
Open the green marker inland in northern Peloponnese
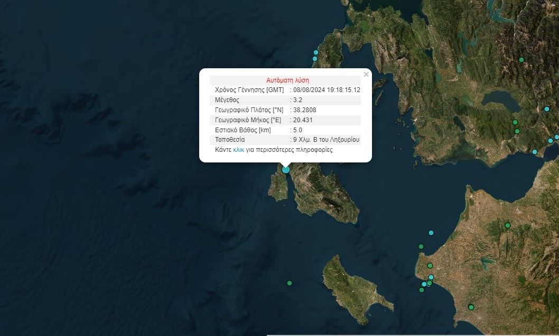[x=508, y=225]
